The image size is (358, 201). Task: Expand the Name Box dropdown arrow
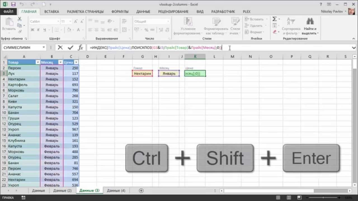pos(44,47)
